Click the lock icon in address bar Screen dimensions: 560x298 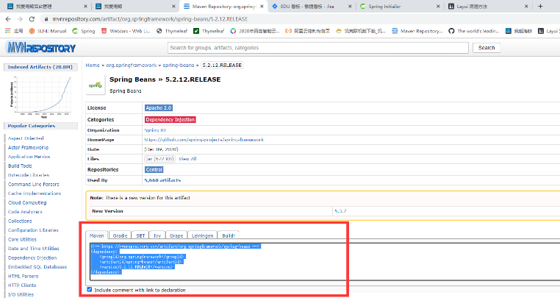(46, 19)
